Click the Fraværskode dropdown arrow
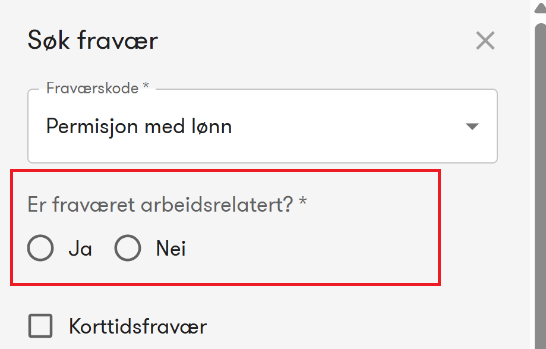The image size is (546, 349). click(472, 127)
